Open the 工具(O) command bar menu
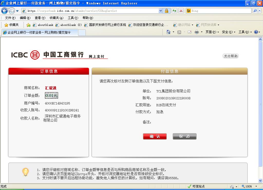 tap(245, 32)
